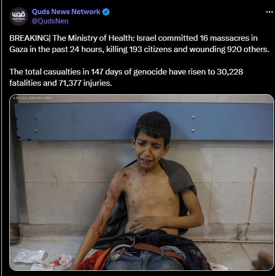Click the '71,377 injuries' text
The width and height of the screenshot is (275, 276).
[85, 83]
